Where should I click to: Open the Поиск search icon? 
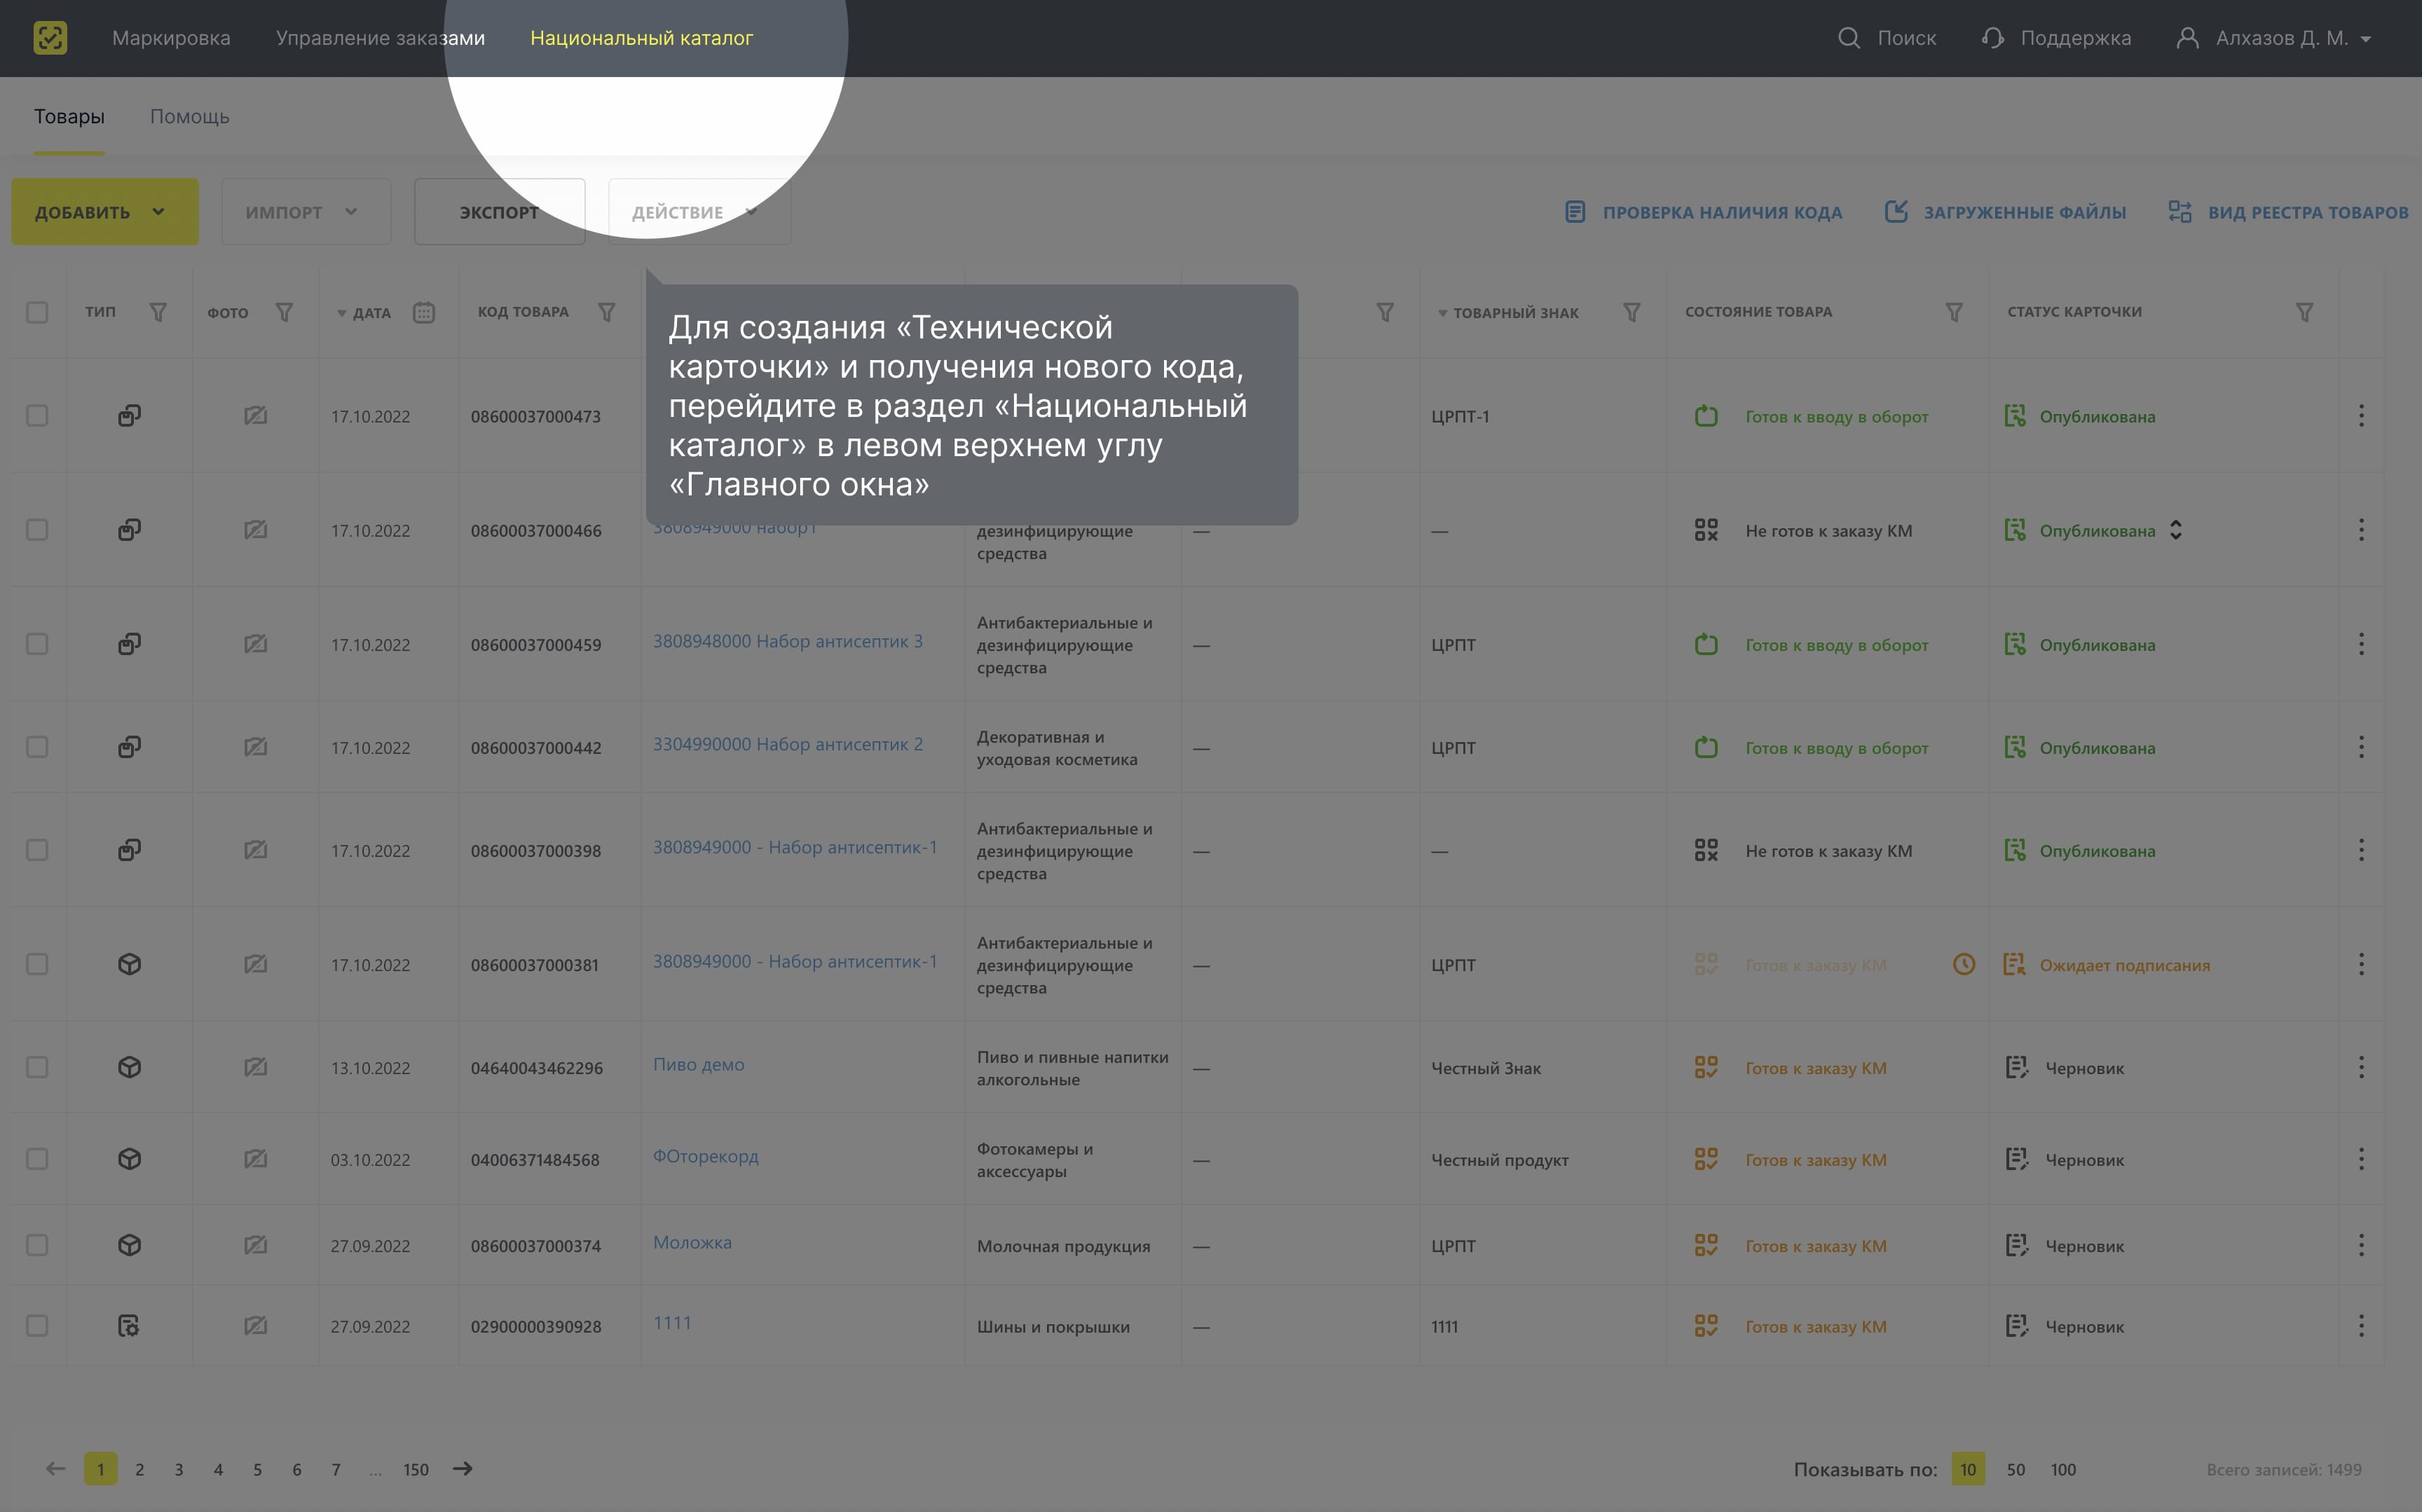[1849, 38]
